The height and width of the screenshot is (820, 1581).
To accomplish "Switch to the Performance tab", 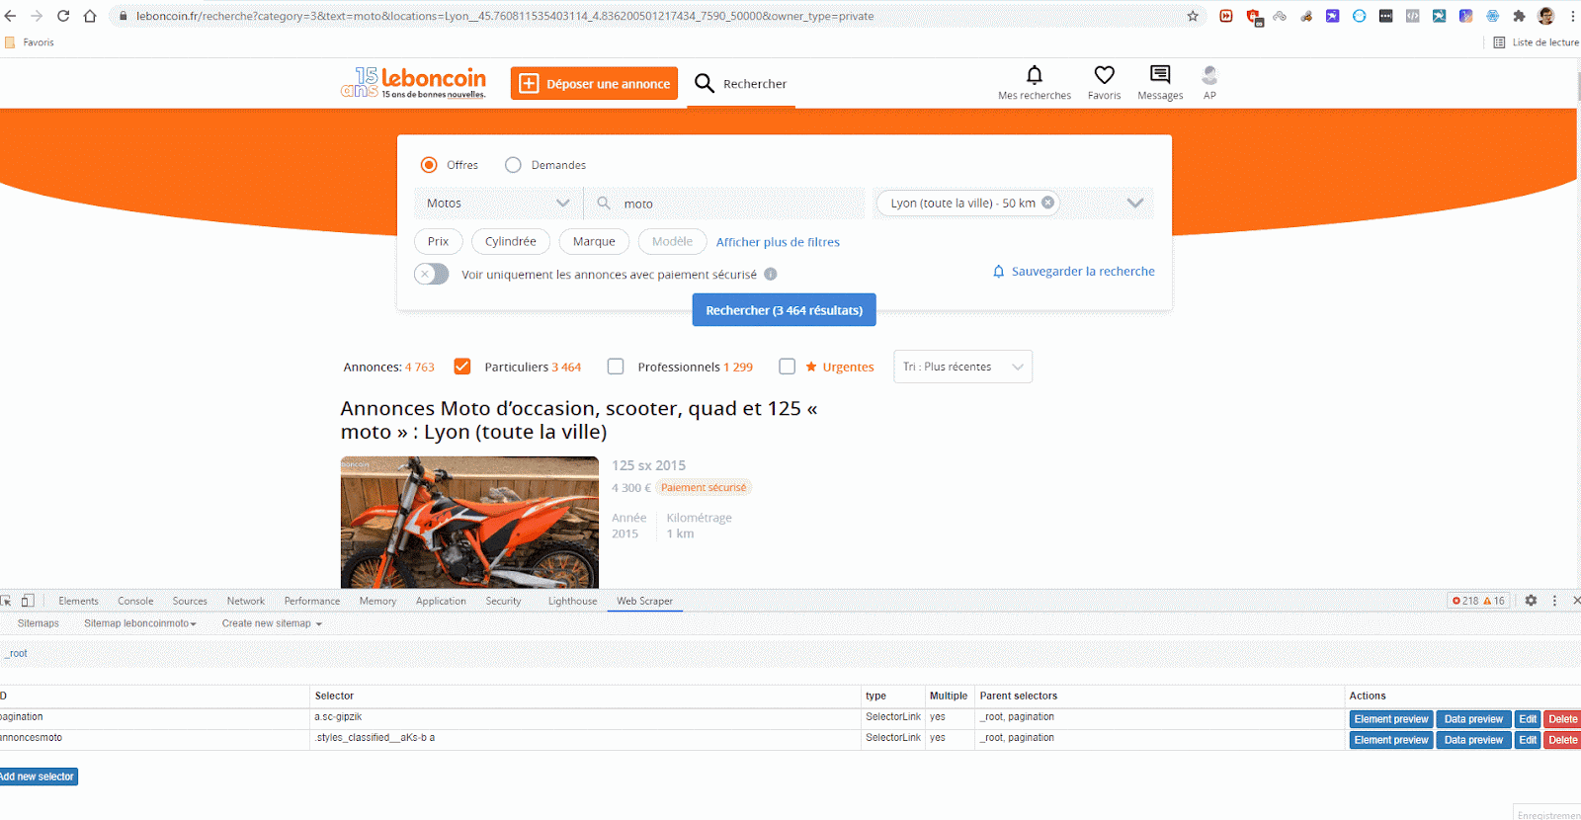I will click(312, 601).
